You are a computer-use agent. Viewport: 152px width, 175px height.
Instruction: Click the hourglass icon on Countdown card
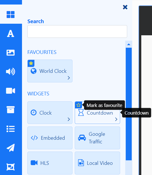pyautogui.click(x=81, y=113)
